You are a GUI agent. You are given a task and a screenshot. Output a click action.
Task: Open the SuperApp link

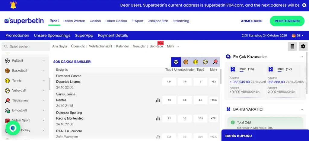point(84,36)
